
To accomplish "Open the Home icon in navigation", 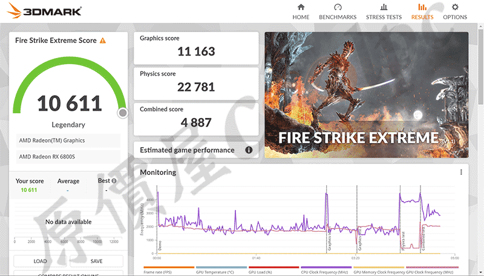I will point(301,7).
